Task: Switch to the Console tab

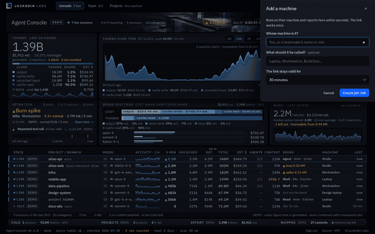Action: (70, 6)
